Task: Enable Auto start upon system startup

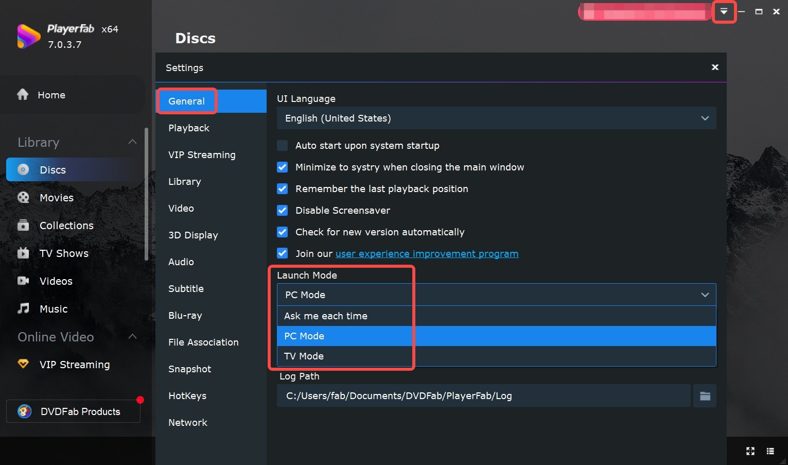Action: 283,146
